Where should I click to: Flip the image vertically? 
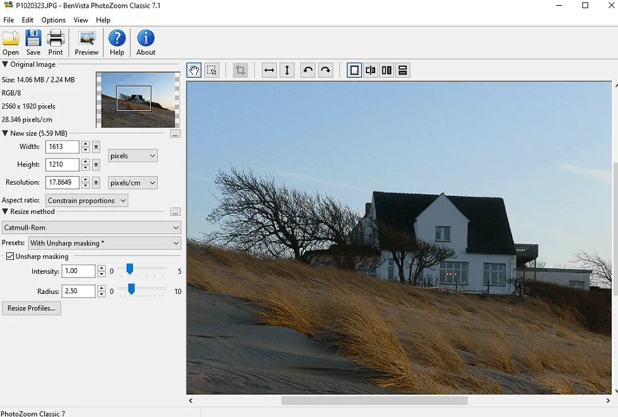[x=287, y=70]
